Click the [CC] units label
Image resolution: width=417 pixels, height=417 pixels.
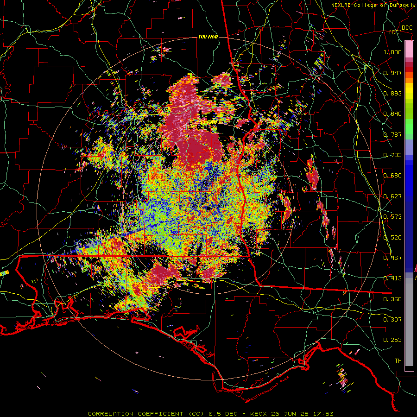[x=396, y=32]
